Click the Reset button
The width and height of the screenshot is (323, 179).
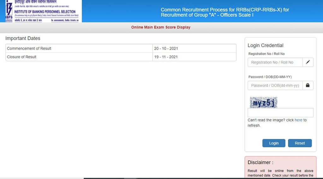[300, 143]
